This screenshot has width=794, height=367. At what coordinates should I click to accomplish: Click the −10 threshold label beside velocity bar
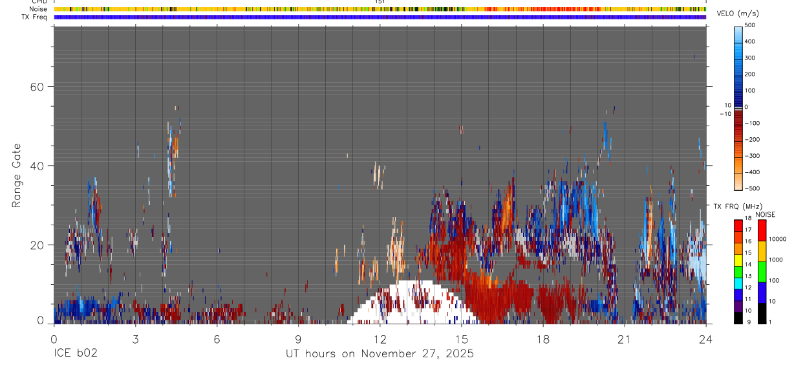[x=725, y=113]
